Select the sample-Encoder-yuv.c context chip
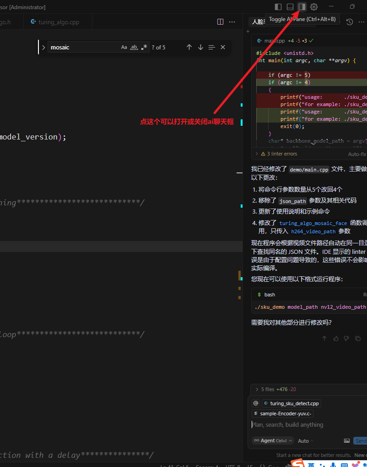Viewport: 367px width, 467px height. (282, 413)
